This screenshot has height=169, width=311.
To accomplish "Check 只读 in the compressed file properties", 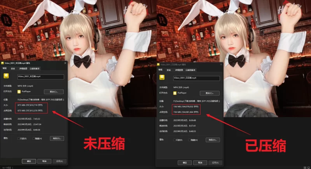I will (x=175, y=140).
